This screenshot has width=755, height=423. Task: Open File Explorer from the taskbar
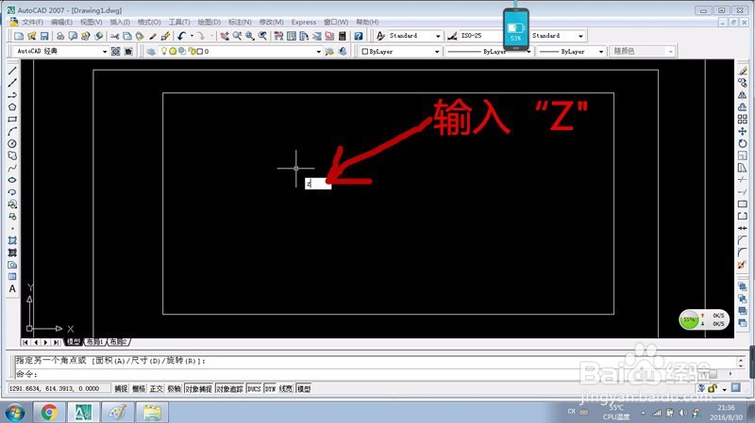[152, 413]
